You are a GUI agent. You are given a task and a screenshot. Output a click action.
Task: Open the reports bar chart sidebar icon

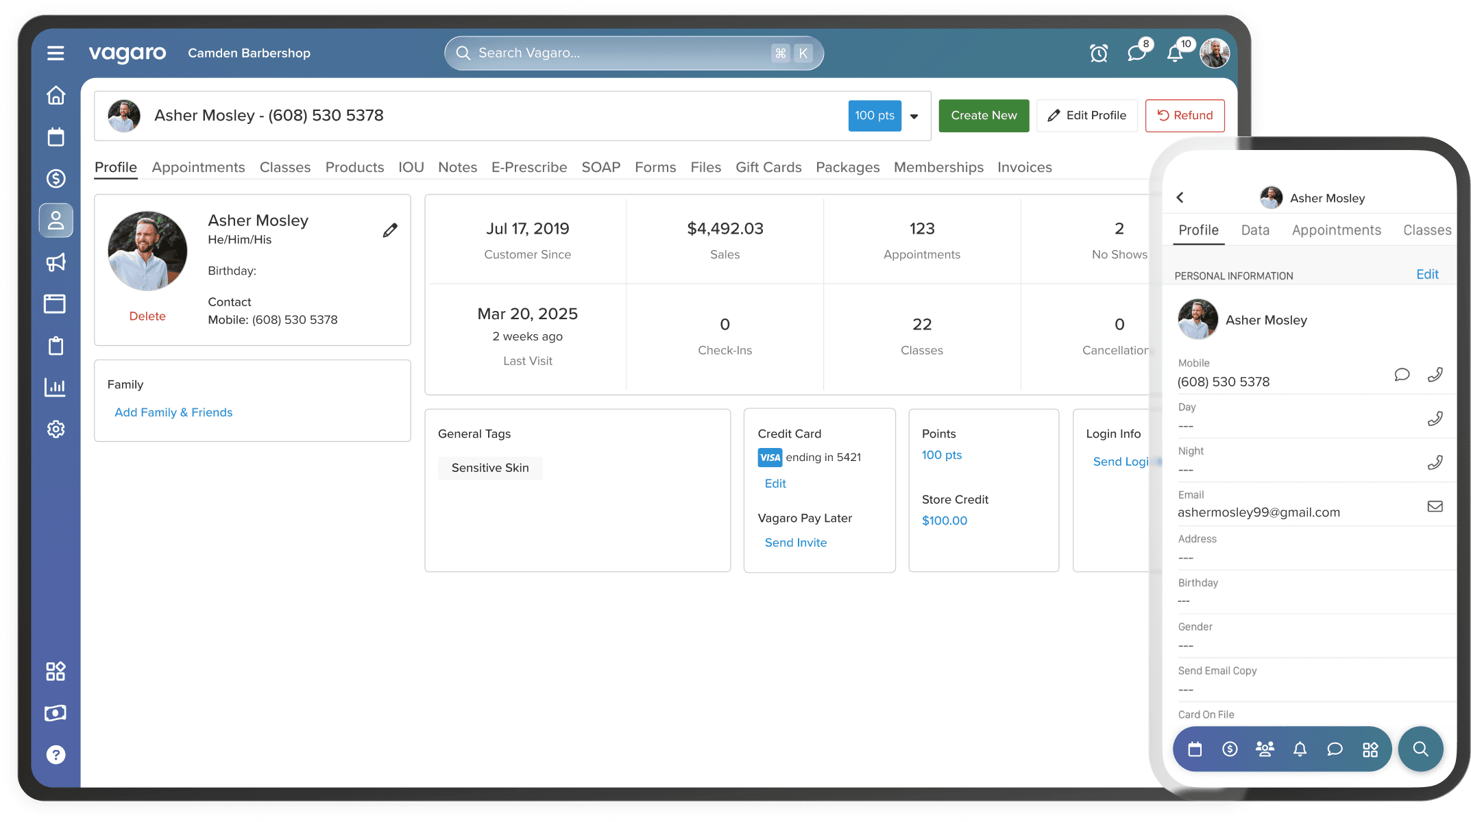point(56,387)
